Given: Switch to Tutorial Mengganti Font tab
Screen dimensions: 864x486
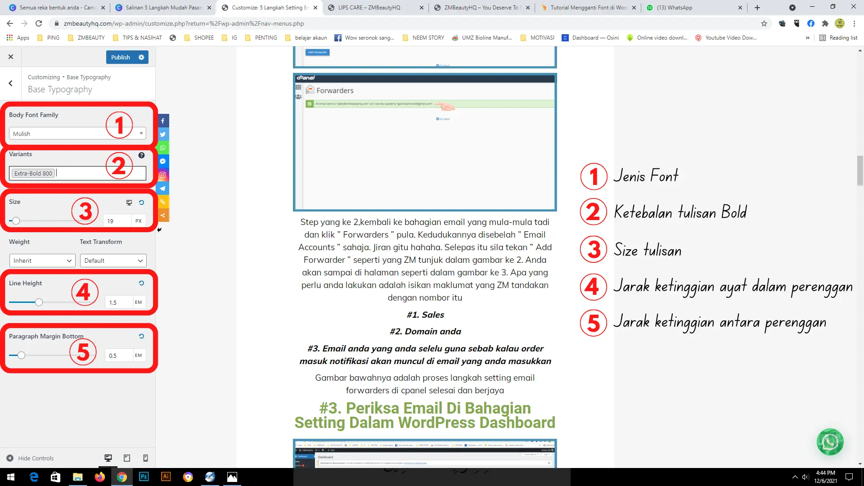Looking at the screenshot, I should tap(588, 8).
